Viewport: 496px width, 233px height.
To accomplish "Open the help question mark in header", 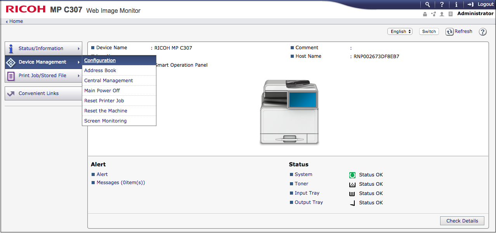I will [x=442, y=4].
